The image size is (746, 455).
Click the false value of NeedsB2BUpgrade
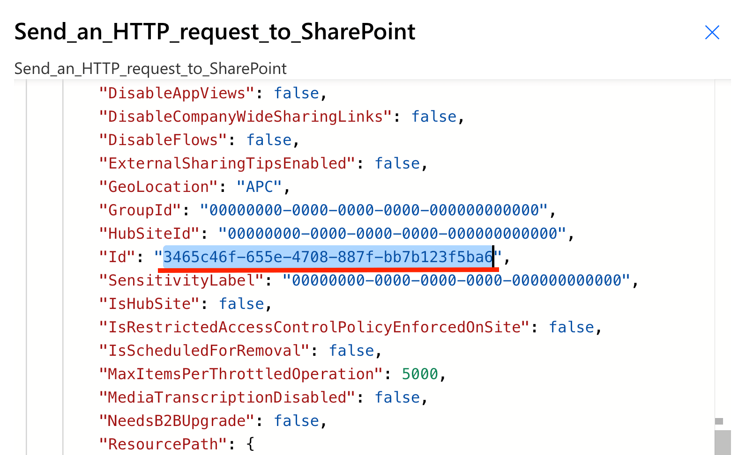click(x=297, y=421)
